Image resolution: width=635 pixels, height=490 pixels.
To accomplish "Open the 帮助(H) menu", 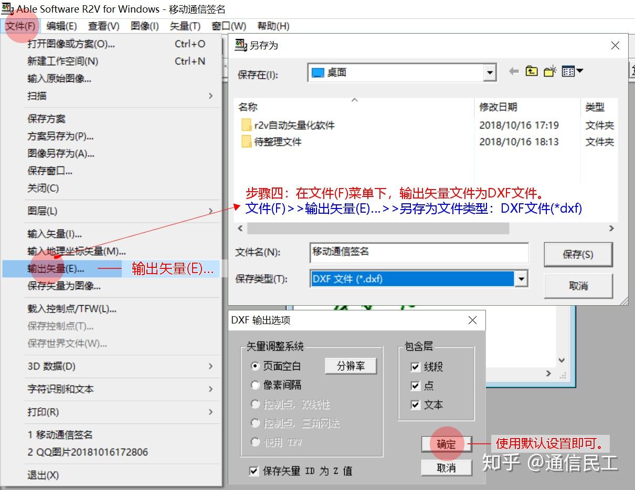I will tap(273, 26).
